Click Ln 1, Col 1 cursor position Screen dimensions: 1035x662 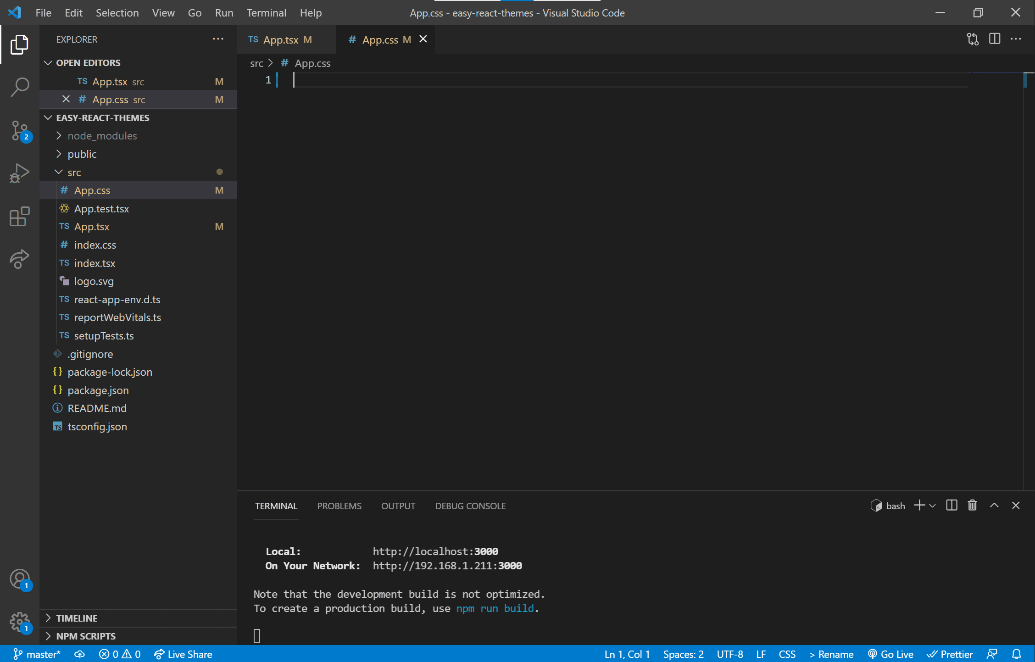[x=627, y=654]
